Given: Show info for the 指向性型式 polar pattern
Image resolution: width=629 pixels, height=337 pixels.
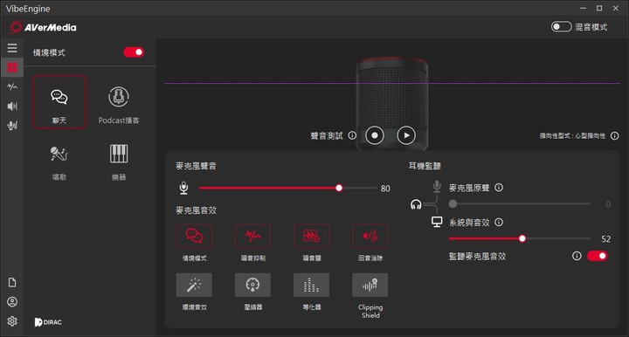Looking at the screenshot, I should coord(614,136).
